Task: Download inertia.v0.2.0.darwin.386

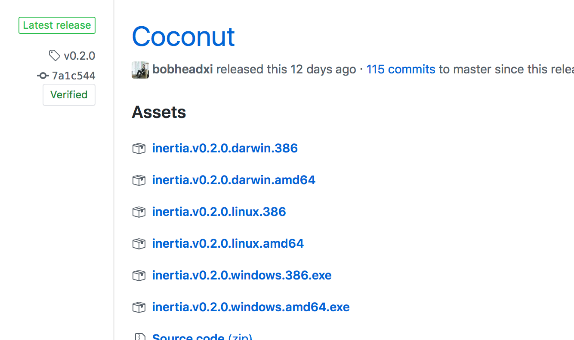Action: point(225,148)
